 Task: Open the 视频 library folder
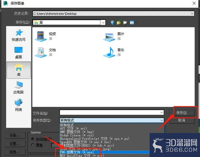coord(46,36)
